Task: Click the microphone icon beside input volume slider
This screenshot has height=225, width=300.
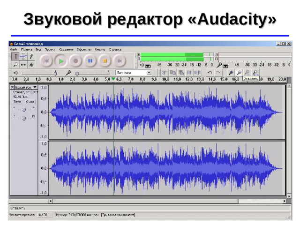Action: (x=68, y=73)
